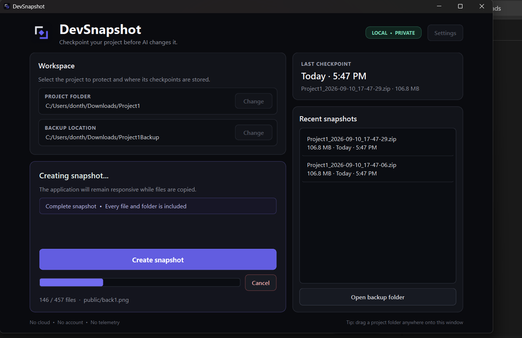Click the snapshot progress bar
522x338 pixels.
click(140, 282)
